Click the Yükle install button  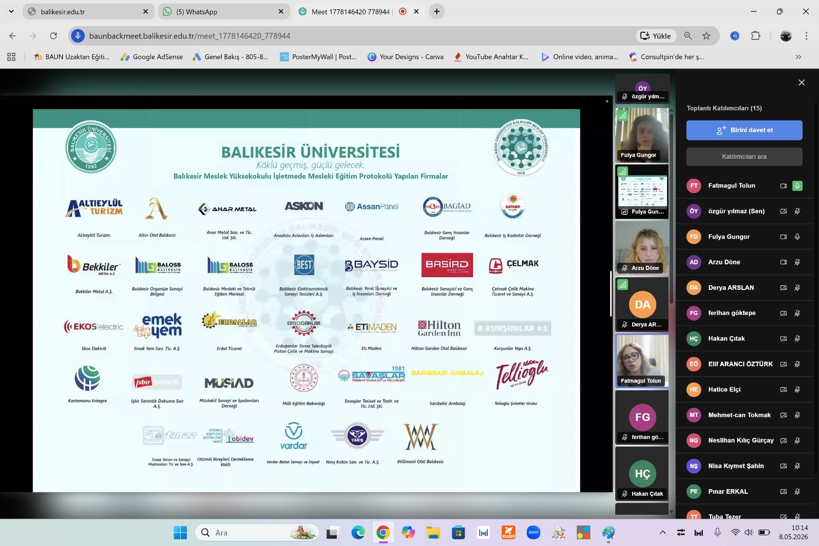tap(656, 36)
